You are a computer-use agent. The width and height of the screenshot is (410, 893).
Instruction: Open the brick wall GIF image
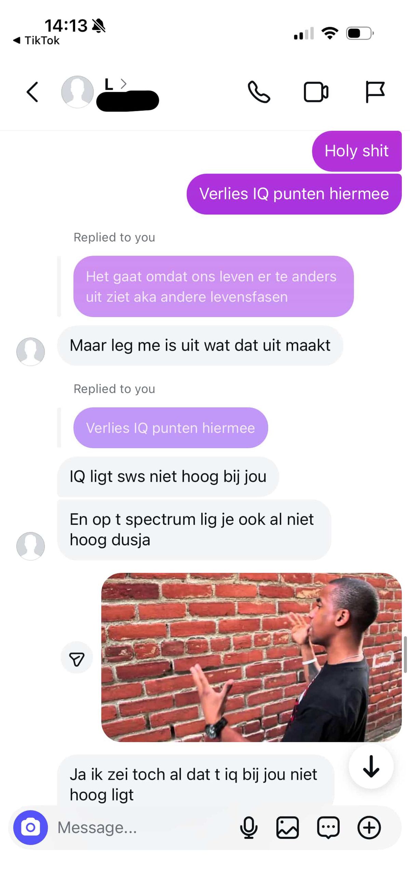[x=251, y=657]
